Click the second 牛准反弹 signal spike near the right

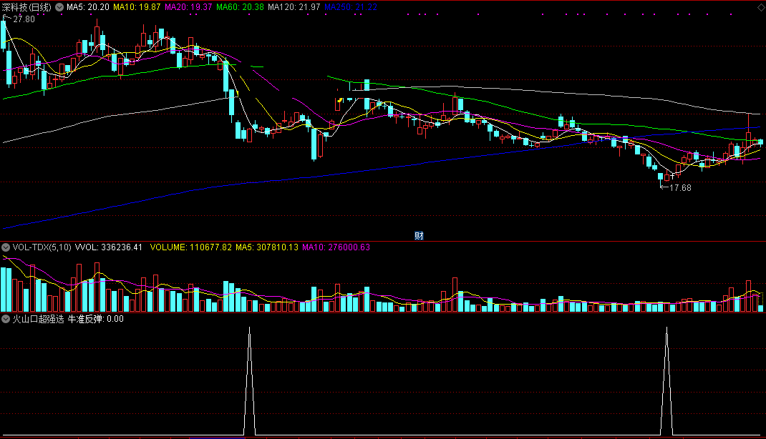(x=666, y=380)
